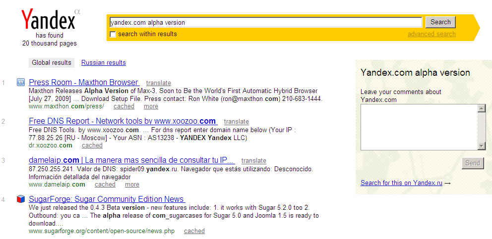Open cached copy of www.maxthon.com/press/
Screen dimensions: 492x239
(x=124, y=106)
